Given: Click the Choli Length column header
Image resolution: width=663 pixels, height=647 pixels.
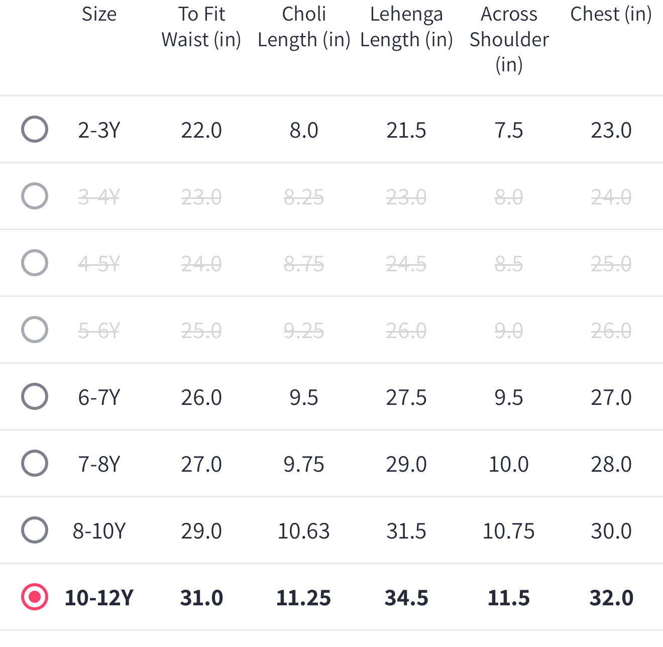Looking at the screenshot, I should point(304,27).
